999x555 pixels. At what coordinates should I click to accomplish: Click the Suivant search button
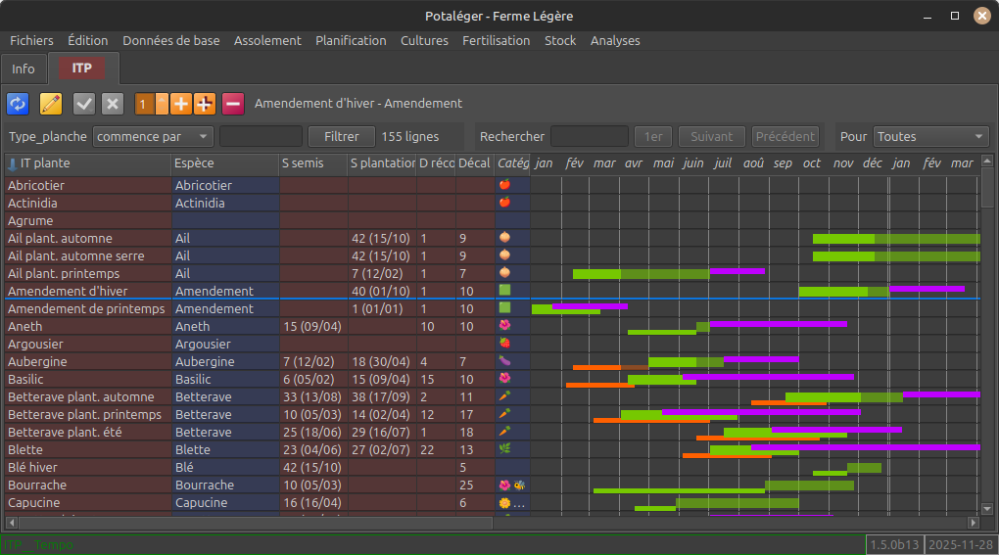tap(711, 137)
